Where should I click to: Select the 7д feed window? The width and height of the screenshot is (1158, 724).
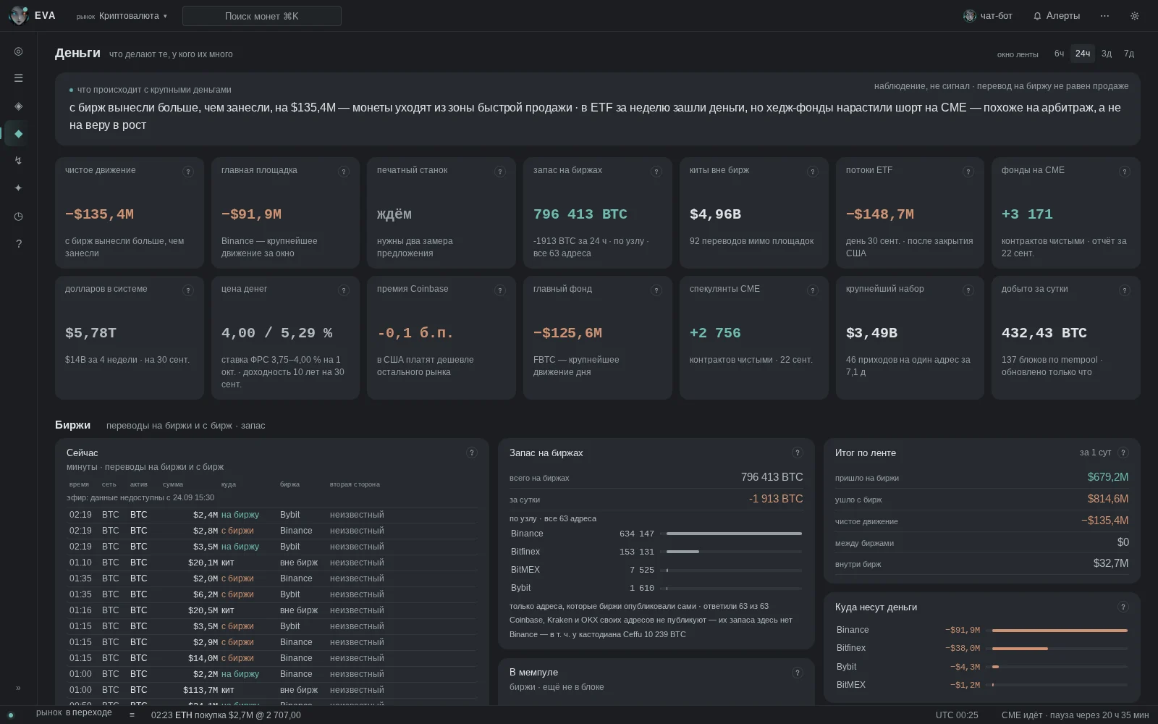tap(1129, 54)
